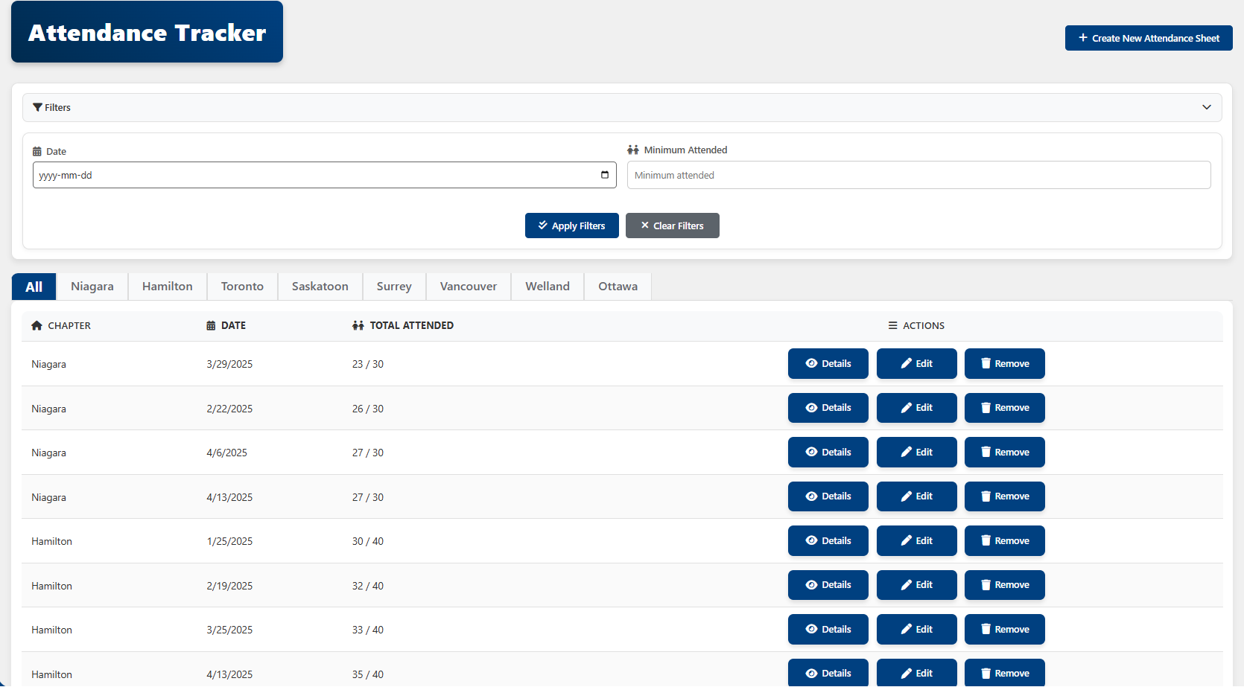The height and width of the screenshot is (687, 1244).
Task: Switch to the Saskatoon tab
Action: [320, 286]
